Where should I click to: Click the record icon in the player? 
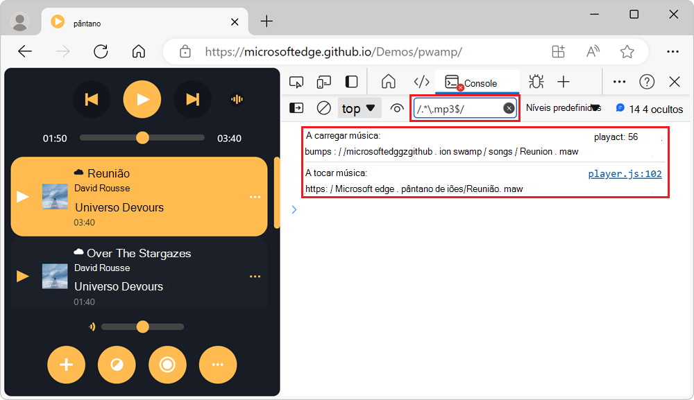(x=167, y=365)
